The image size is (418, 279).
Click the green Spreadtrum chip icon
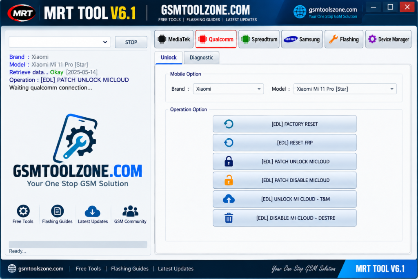pos(245,39)
